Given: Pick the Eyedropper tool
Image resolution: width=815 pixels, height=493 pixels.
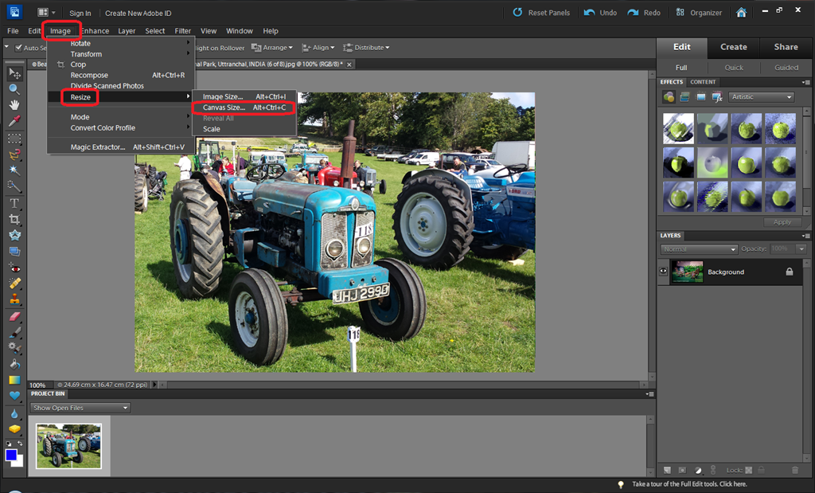Looking at the screenshot, I should (14, 121).
